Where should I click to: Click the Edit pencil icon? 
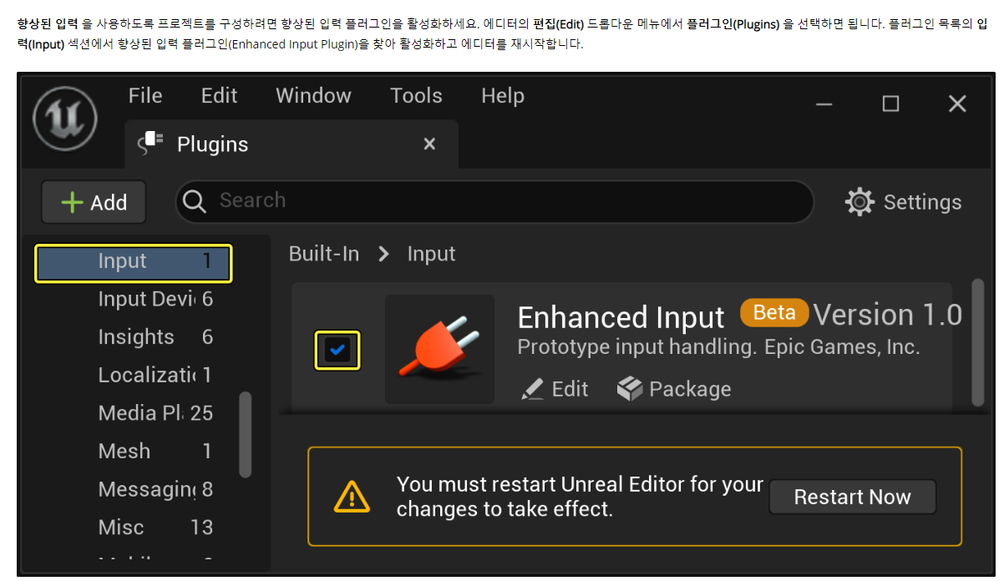pos(532,389)
